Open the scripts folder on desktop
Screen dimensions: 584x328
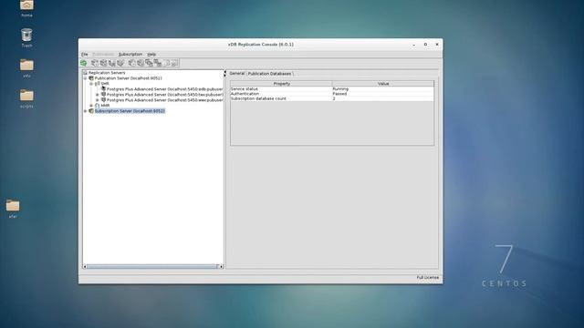tap(26, 95)
